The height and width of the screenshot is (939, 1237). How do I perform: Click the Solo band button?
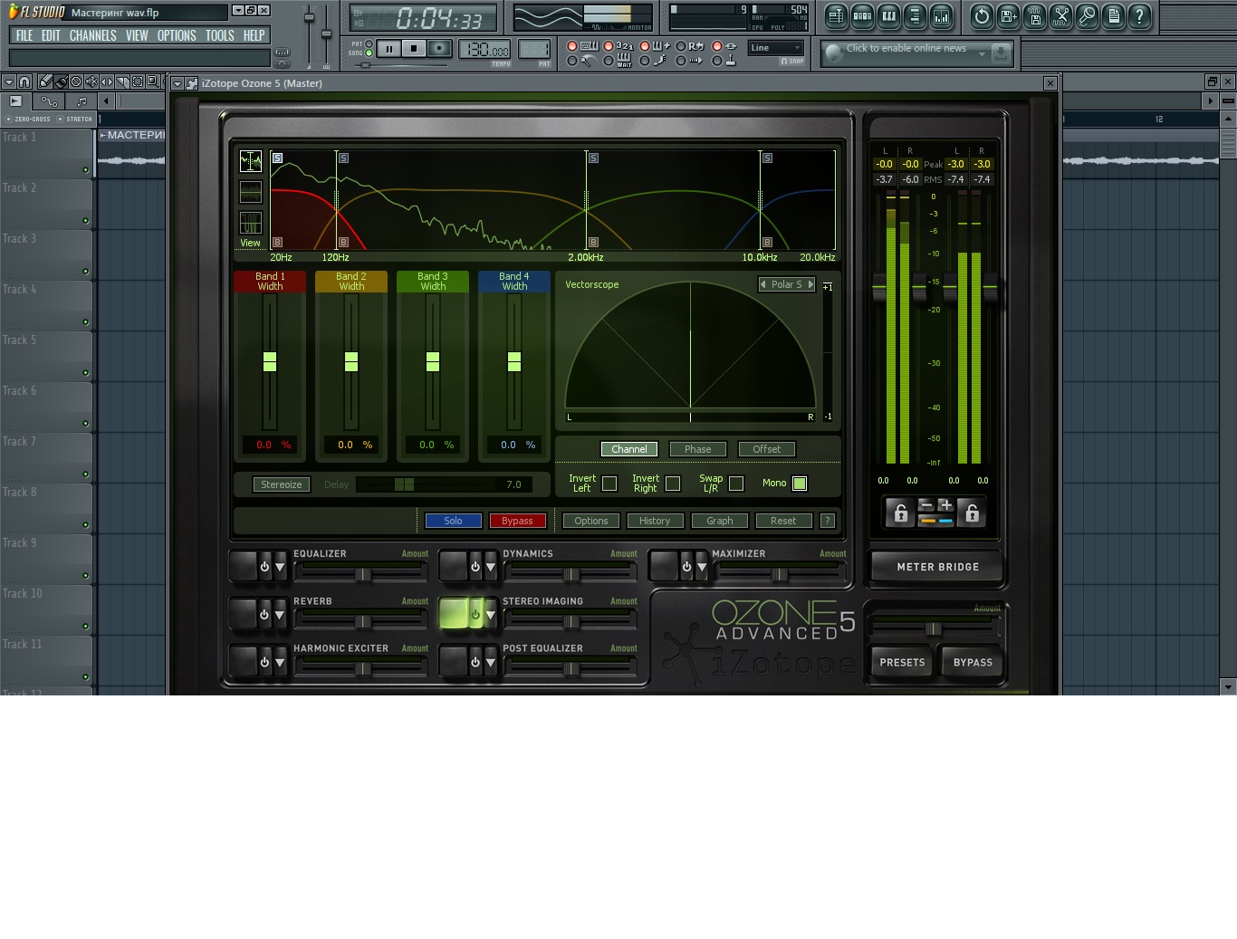[453, 521]
